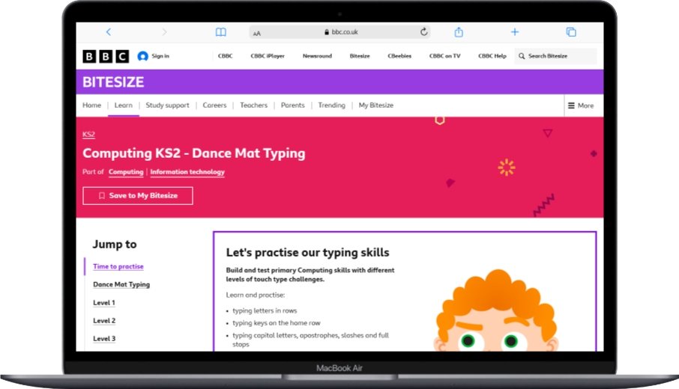This screenshot has width=679, height=389.
Task: Click the Computing KS2 - Dance Mat Typing title
Action: coord(193,153)
